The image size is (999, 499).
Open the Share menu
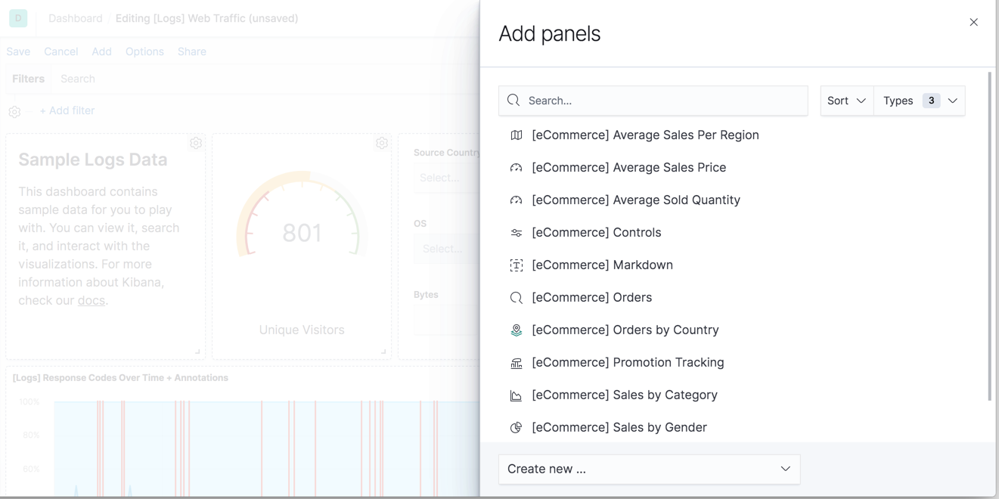pos(191,51)
